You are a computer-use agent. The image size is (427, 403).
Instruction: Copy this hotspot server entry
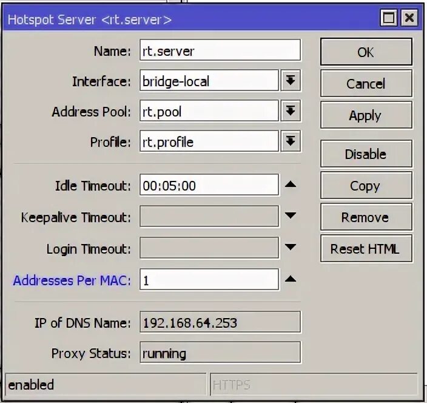point(366,186)
